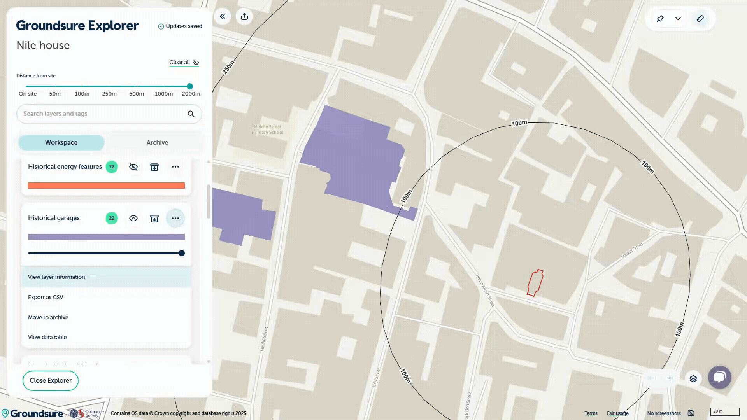Switch to the Workspace tab

[x=61, y=143]
